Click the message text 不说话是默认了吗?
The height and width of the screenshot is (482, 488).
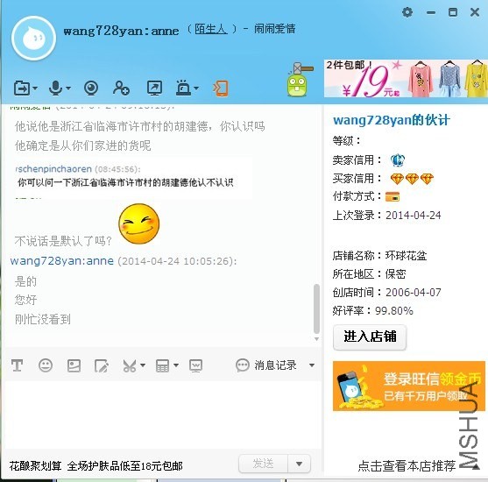click(x=63, y=241)
